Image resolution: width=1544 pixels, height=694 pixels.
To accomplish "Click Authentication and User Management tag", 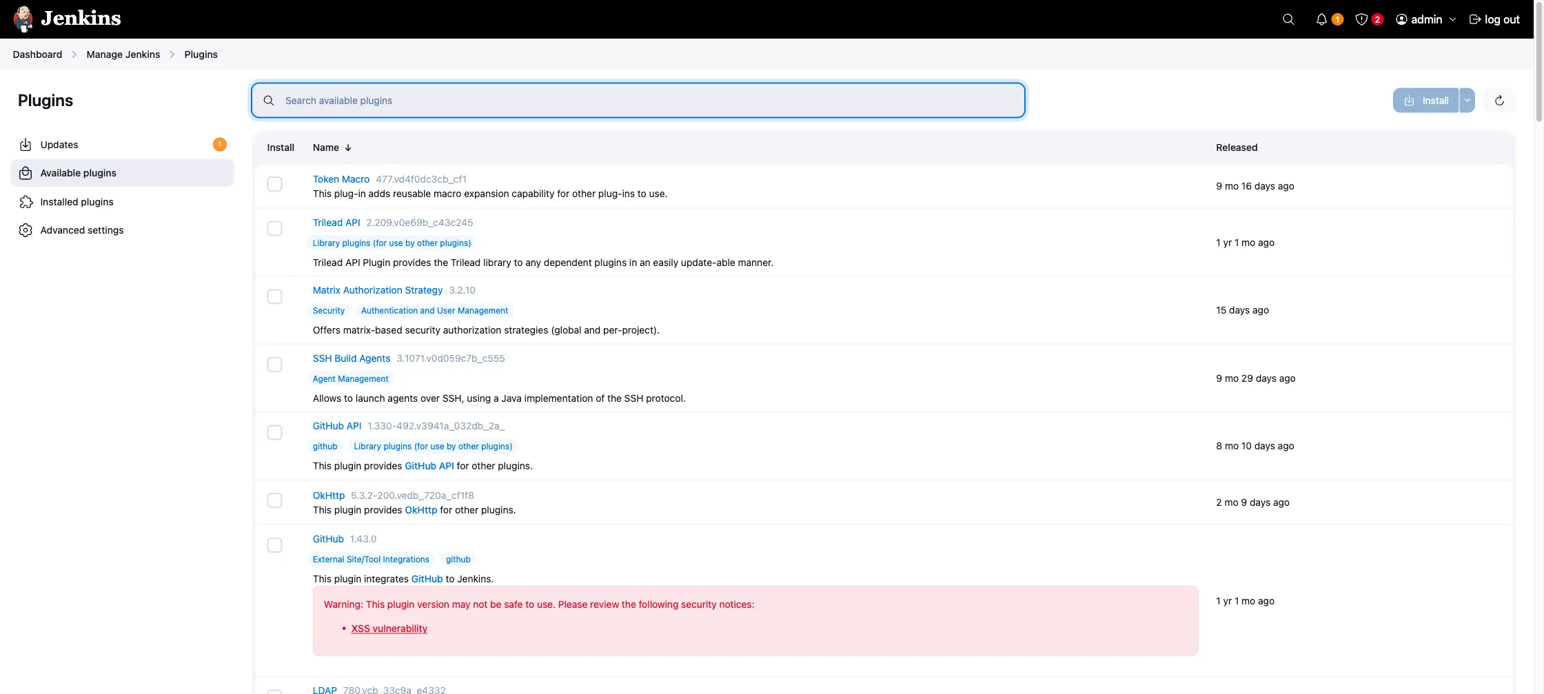I will click(434, 311).
